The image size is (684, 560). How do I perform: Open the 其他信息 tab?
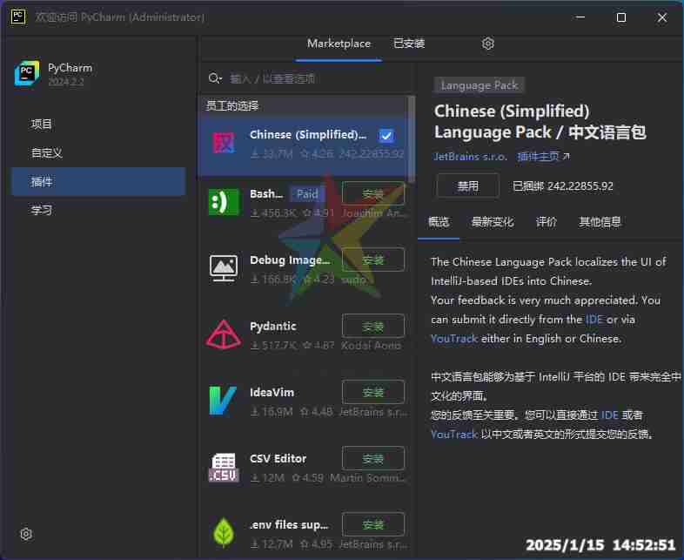(600, 222)
